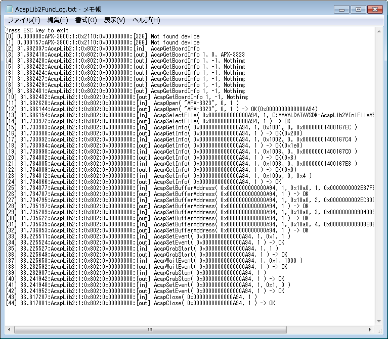Viewport: 388px width, 339px height.
Task: Click timestamp '33.241942' on line [40]
Action: tap(34, 278)
